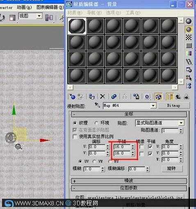
Task: Open the Material/Map Navigator icon
Action: tap(189, 86)
